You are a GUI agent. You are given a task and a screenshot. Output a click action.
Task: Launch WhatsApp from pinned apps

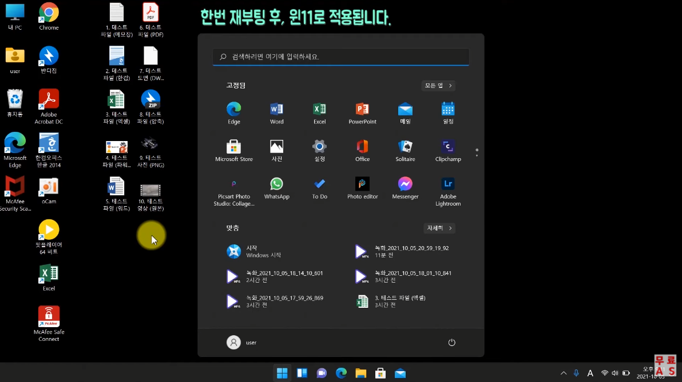point(276,188)
